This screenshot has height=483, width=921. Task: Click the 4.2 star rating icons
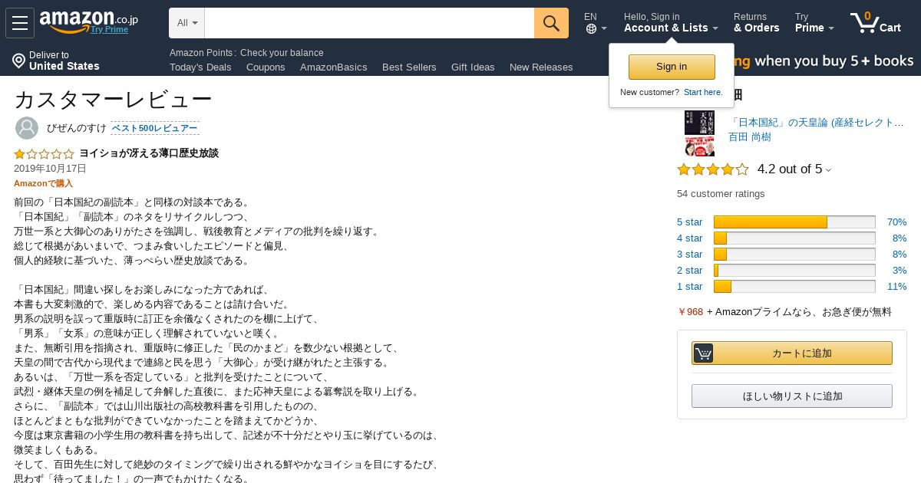(712, 169)
